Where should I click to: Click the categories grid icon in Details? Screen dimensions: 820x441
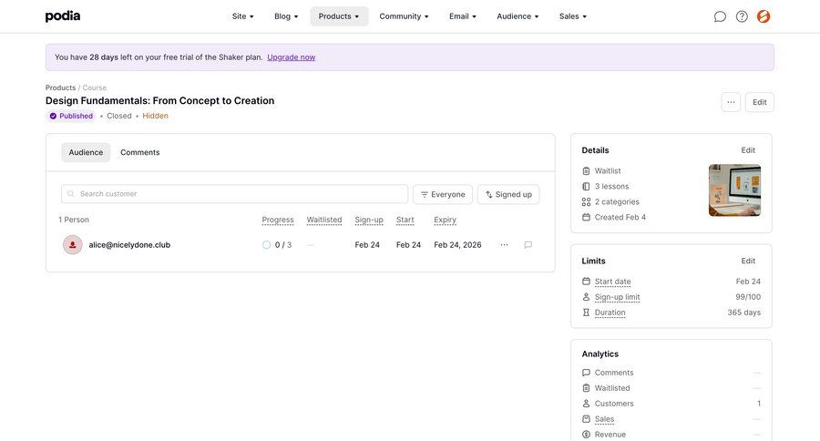(x=586, y=202)
